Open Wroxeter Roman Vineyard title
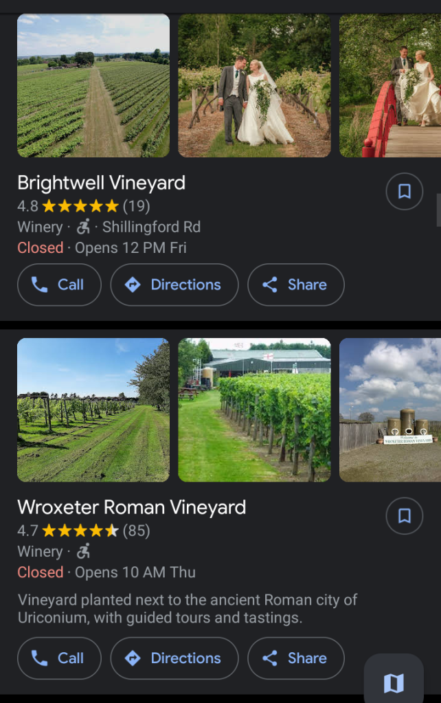 (x=131, y=507)
